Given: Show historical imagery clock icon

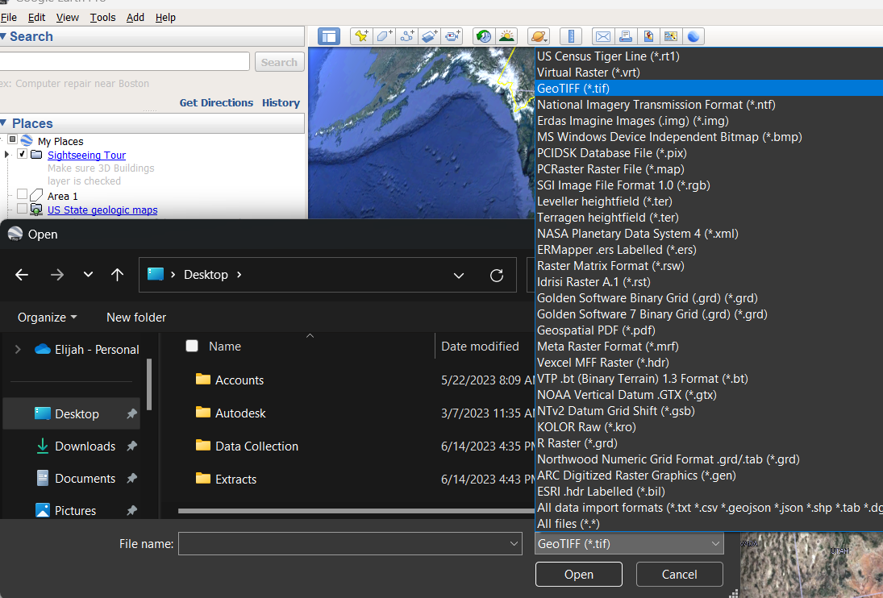Looking at the screenshot, I should [484, 36].
